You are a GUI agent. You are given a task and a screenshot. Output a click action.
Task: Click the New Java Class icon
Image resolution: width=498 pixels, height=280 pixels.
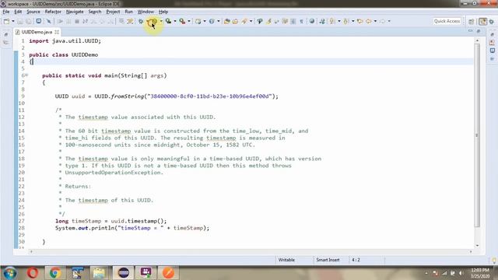tap(212, 21)
